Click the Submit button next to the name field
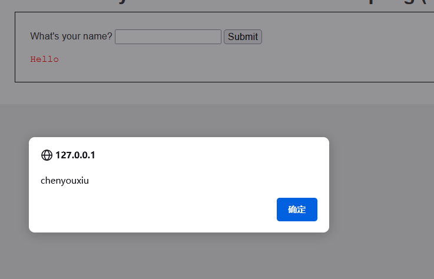Viewport: 434px width, 279px height. (x=243, y=37)
